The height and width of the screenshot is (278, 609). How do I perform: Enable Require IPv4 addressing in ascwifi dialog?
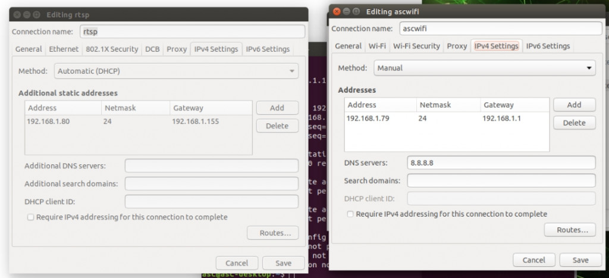(x=350, y=214)
